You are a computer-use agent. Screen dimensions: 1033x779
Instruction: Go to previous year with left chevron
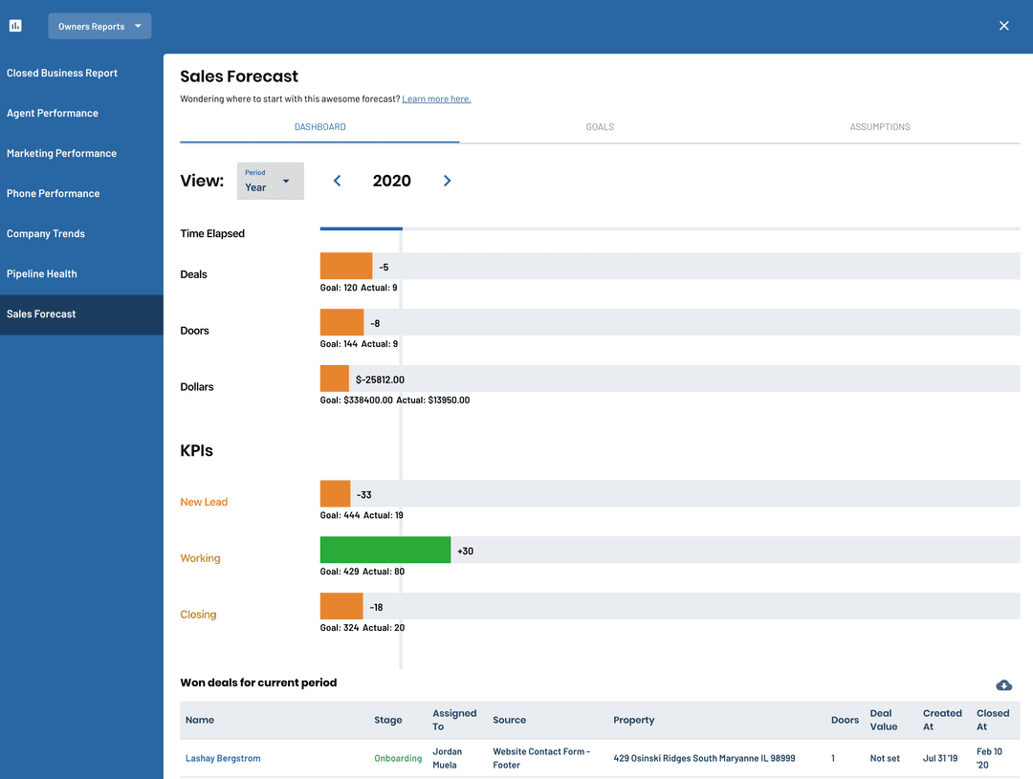(x=337, y=181)
